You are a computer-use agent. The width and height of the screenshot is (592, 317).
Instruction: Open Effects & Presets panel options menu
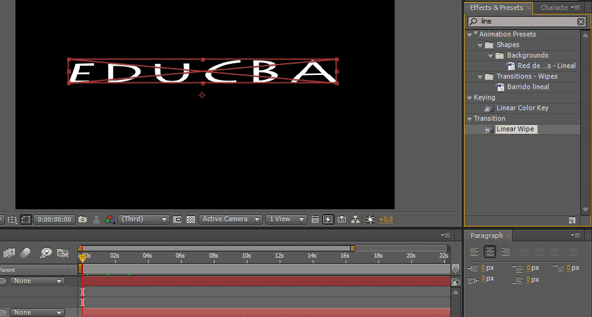(575, 7)
